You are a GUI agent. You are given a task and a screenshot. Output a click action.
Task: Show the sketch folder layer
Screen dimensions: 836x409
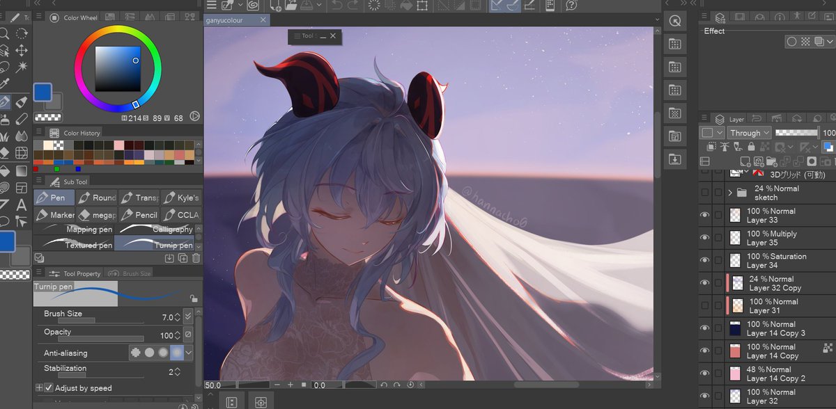click(x=704, y=193)
